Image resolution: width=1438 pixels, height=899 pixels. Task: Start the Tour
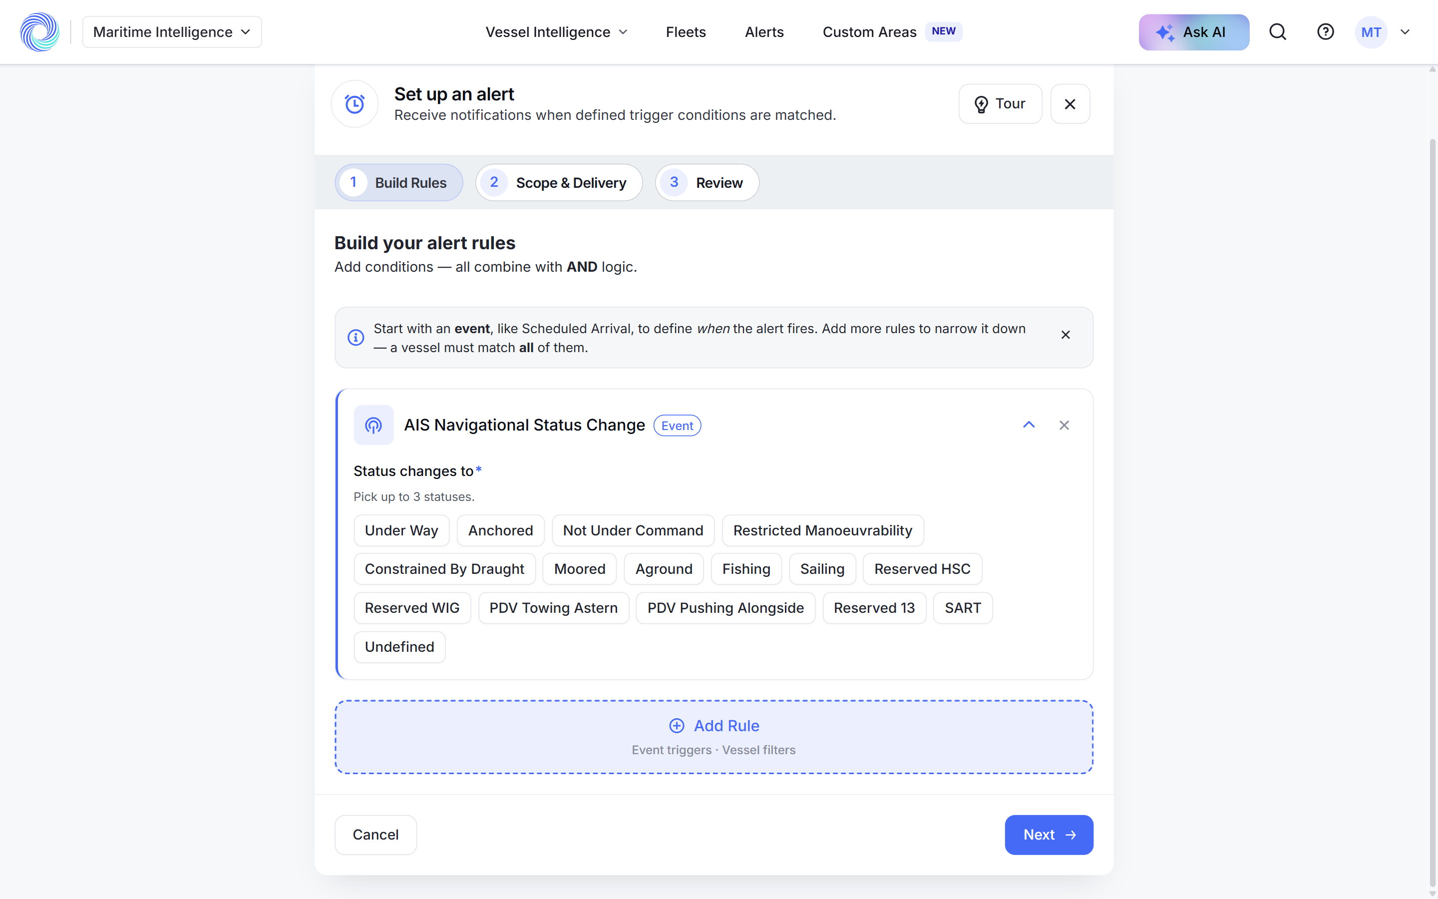click(x=1000, y=104)
